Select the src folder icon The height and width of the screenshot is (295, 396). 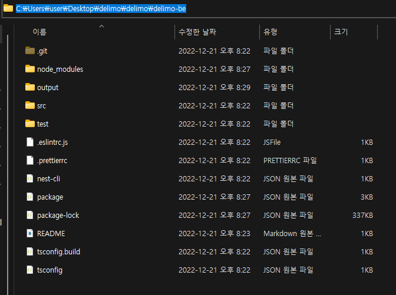pos(30,105)
